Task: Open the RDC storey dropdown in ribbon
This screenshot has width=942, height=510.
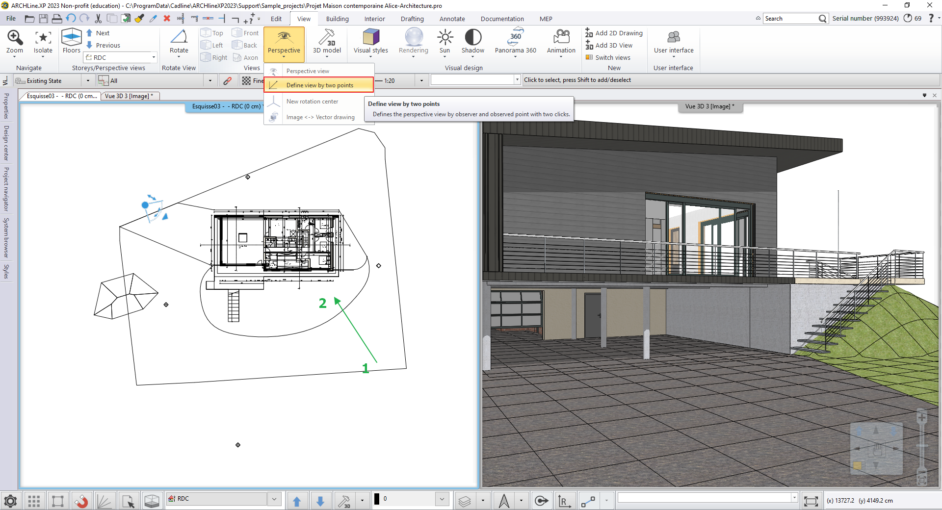Action: 154,57
